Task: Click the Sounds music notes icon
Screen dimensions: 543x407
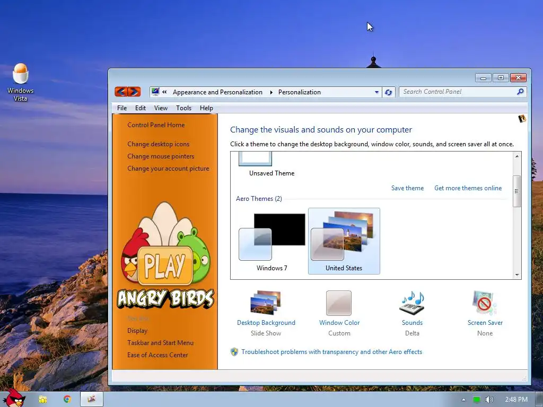Action: [x=412, y=303]
